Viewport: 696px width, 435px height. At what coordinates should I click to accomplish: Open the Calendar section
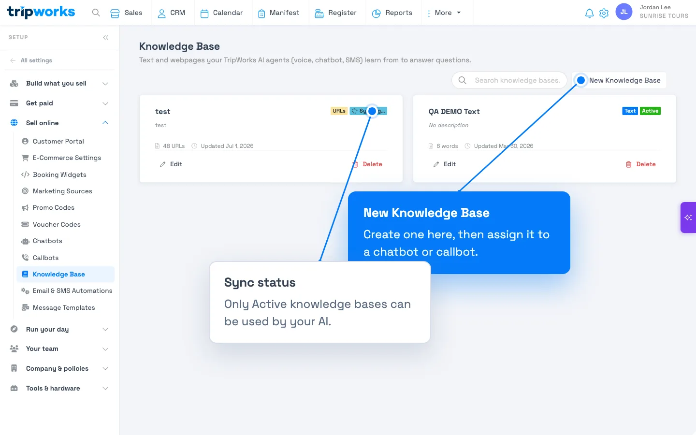222,13
